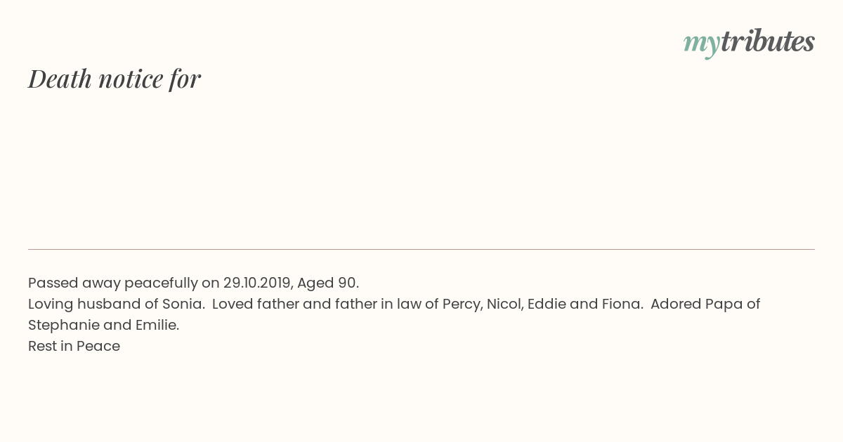Select the "Death notice for" heading
Viewport: 843px width, 442px height.
coord(115,79)
